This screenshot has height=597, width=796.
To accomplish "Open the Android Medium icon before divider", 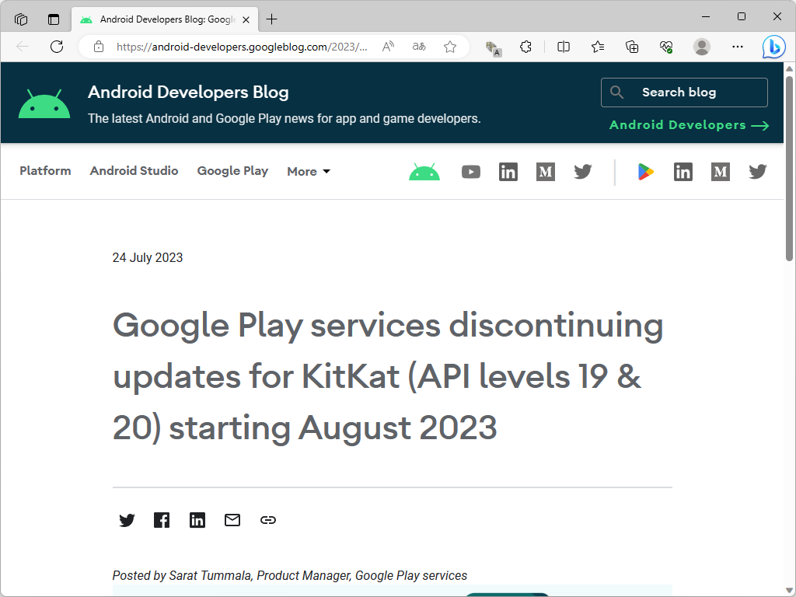I will pos(546,172).
